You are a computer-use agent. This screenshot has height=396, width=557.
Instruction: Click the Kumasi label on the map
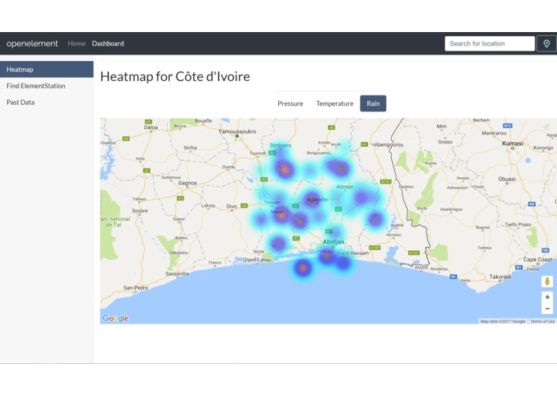512,143
